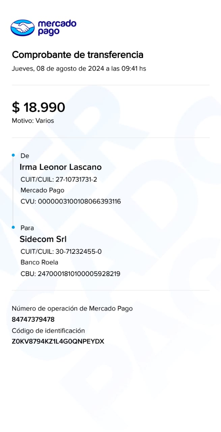Image resolution: width=221 pixels, height=432 pixels.
Task: Select the $ 18.990 transfer amount
Action: (x=38, y=107)
